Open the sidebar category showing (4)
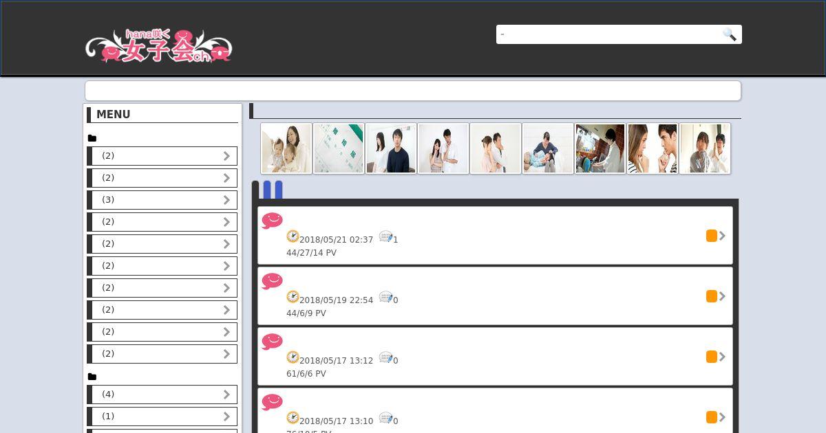This screenshot has height=433, width=826. tap(162, 395)
